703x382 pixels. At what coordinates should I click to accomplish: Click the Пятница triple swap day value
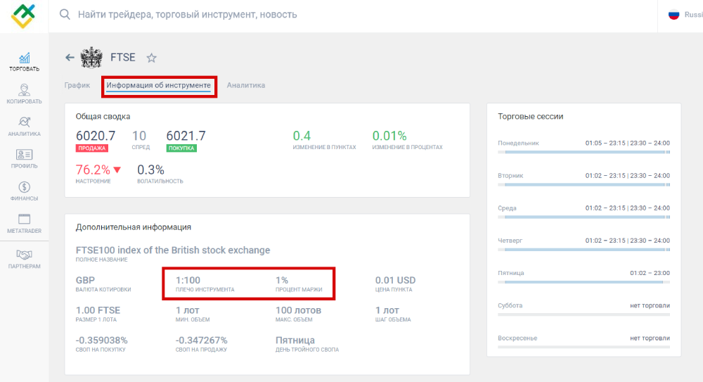pos(295,340)
